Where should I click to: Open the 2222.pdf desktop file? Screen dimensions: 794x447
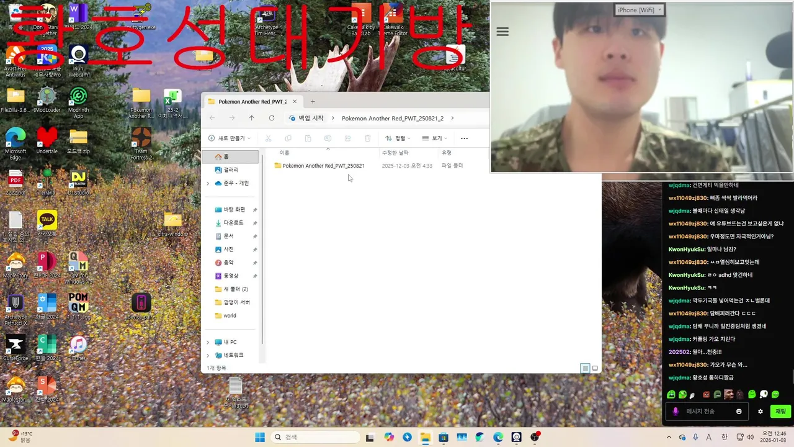(15, 183)
